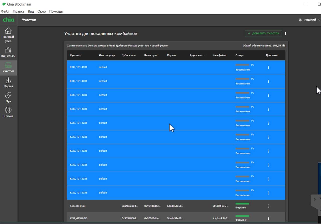This screenshot has width=321, height=224.
Task: Expand the side panel chevron arrow
Action: pos(315,199)
